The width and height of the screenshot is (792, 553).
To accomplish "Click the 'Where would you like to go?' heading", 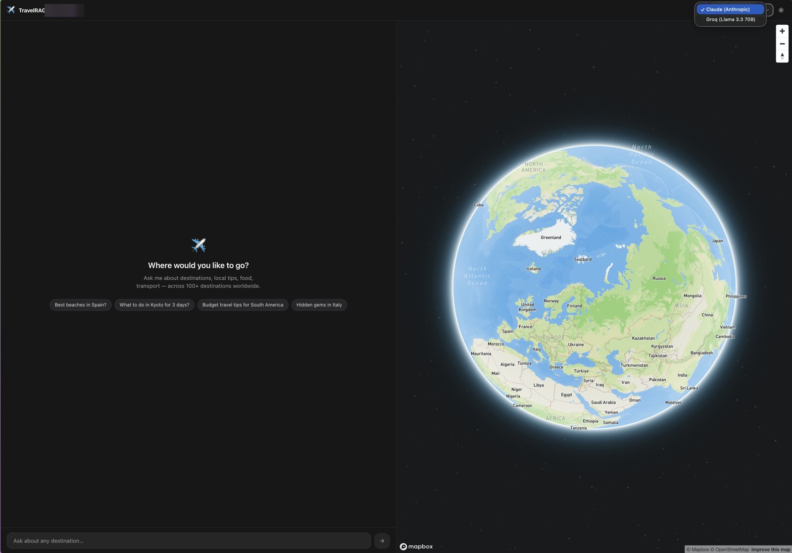I will (198, 265).
